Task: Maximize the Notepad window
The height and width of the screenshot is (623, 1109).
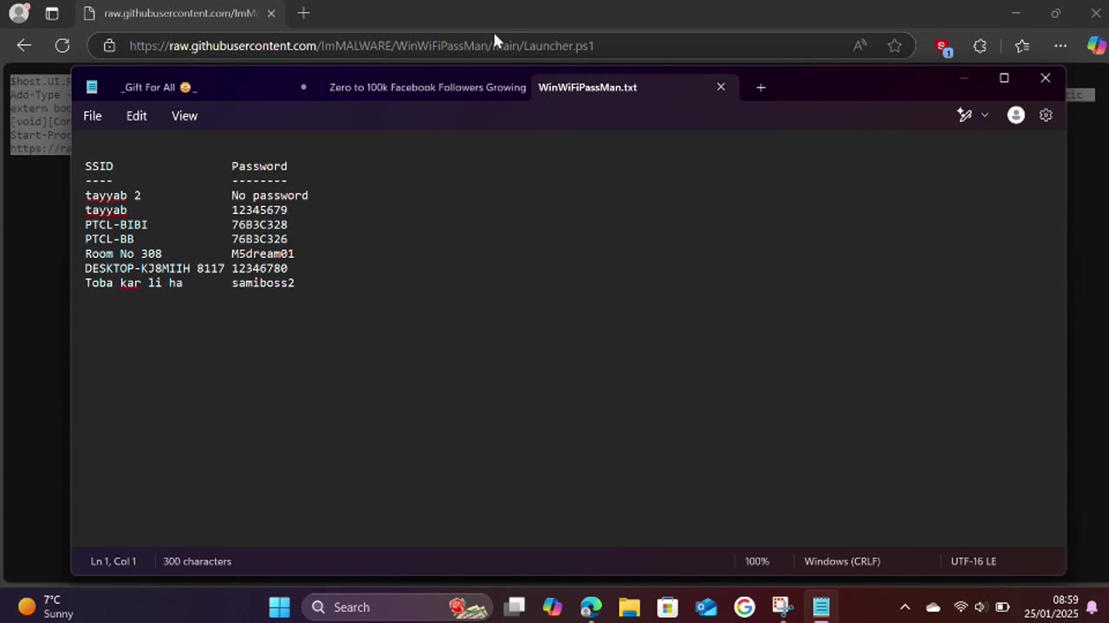Action: [x=1004, y=78]
